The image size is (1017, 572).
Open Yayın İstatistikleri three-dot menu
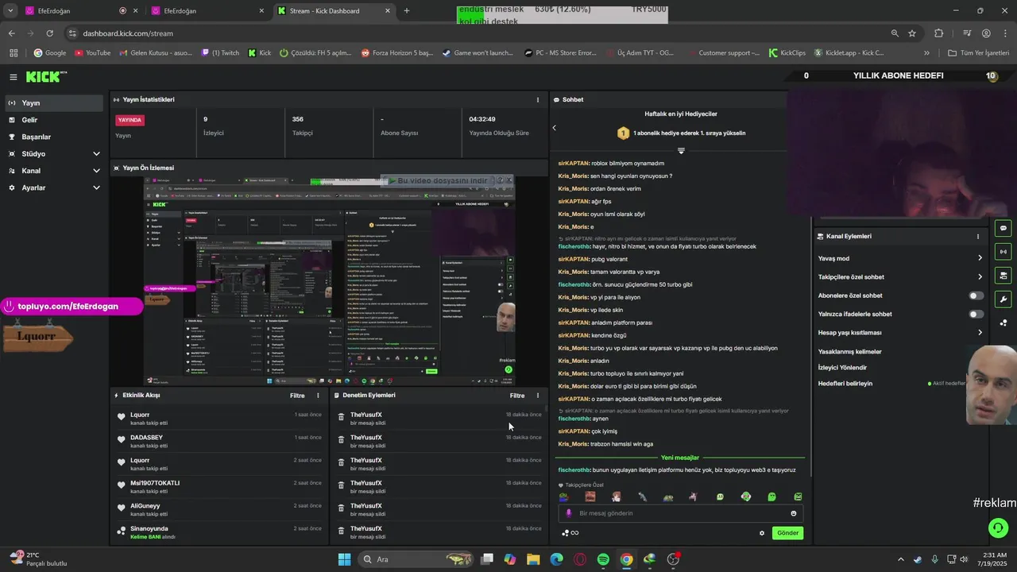pyautogui.click(x=537, y=100)
